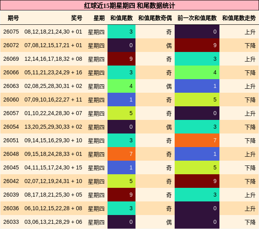259x229 pixels.
Task: Click parity 奇 in row 26069
Action: [x=169, y=59]
